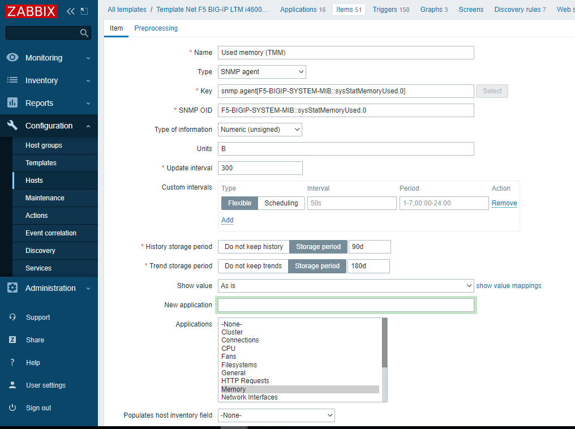Viewport: 575px width, 429px height.
Task: Open Event correlation in Configuration
Action: click(55, 233)
